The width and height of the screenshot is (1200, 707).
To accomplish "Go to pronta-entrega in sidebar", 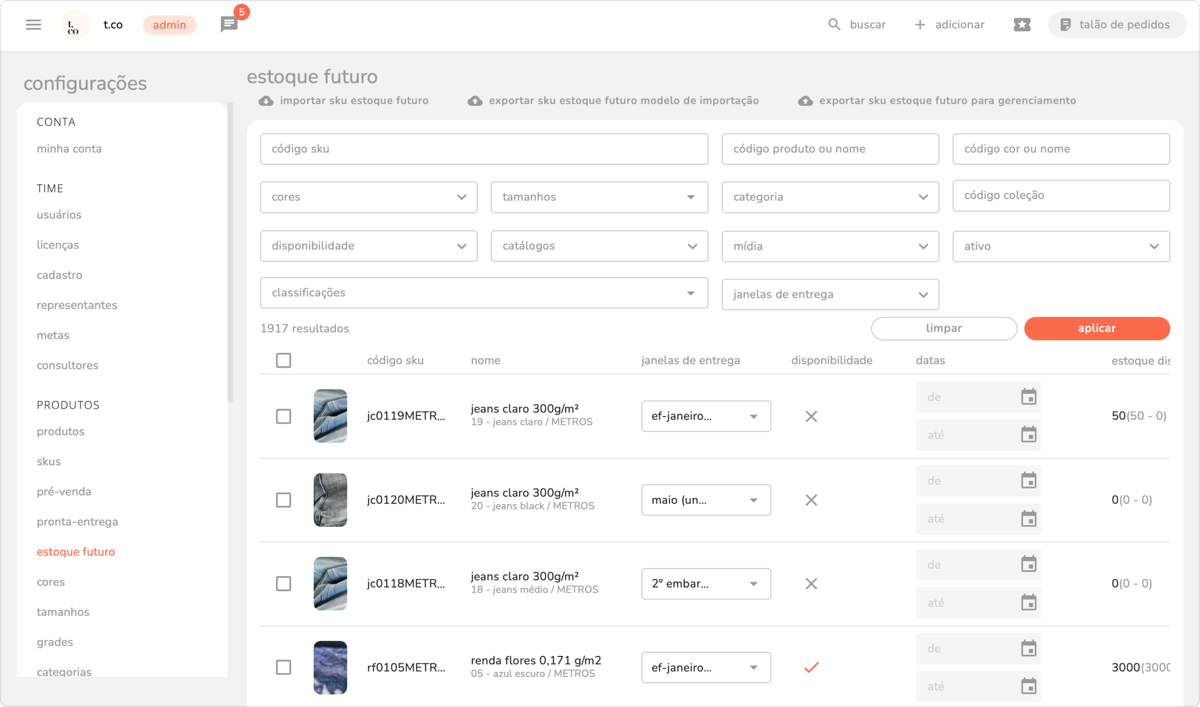I will (77, 521).
